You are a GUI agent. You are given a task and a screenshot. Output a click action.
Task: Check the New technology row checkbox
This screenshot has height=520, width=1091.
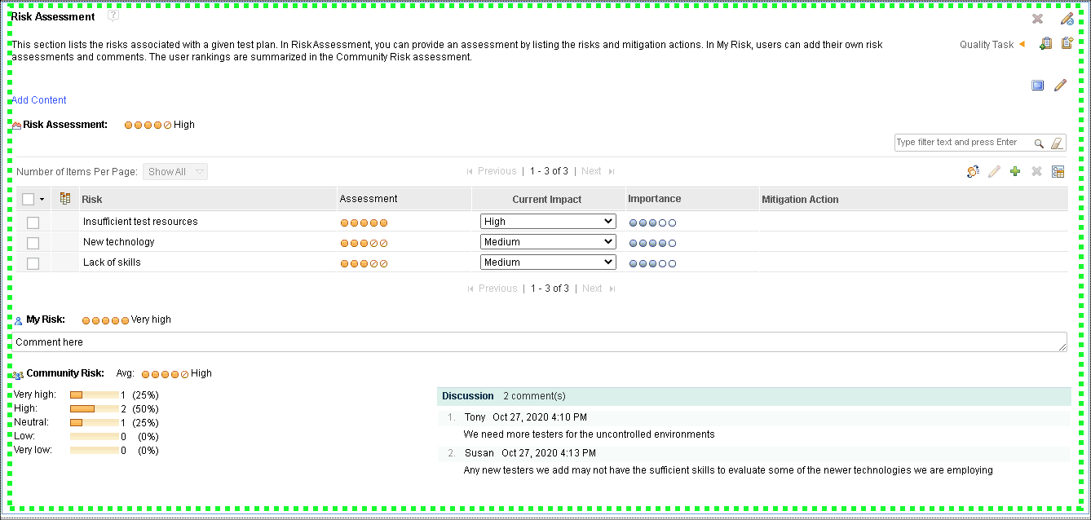[33, 243]
